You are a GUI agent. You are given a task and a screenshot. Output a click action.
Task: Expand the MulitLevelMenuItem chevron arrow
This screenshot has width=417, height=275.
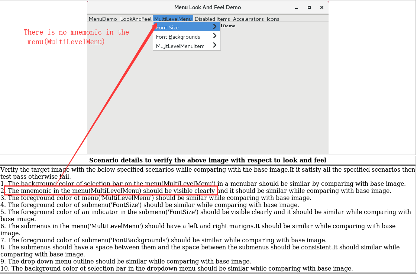pyautogui.click(x=215, y=45)
